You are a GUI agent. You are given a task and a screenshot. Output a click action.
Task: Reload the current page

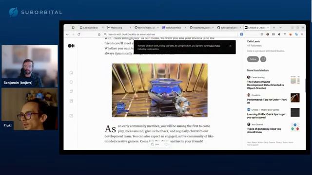(x=79, y=35)
